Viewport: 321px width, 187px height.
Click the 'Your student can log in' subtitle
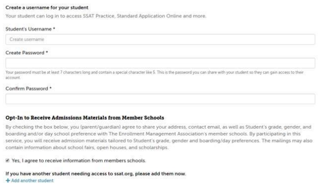(106, 16)
